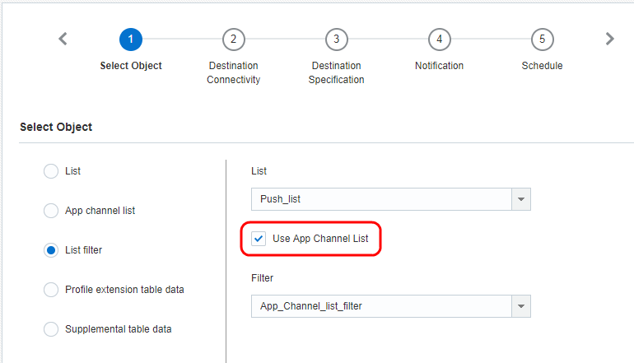The image size is (634, 363).
Task: Select Supplemental table data radio button
Action: (50, 329)
